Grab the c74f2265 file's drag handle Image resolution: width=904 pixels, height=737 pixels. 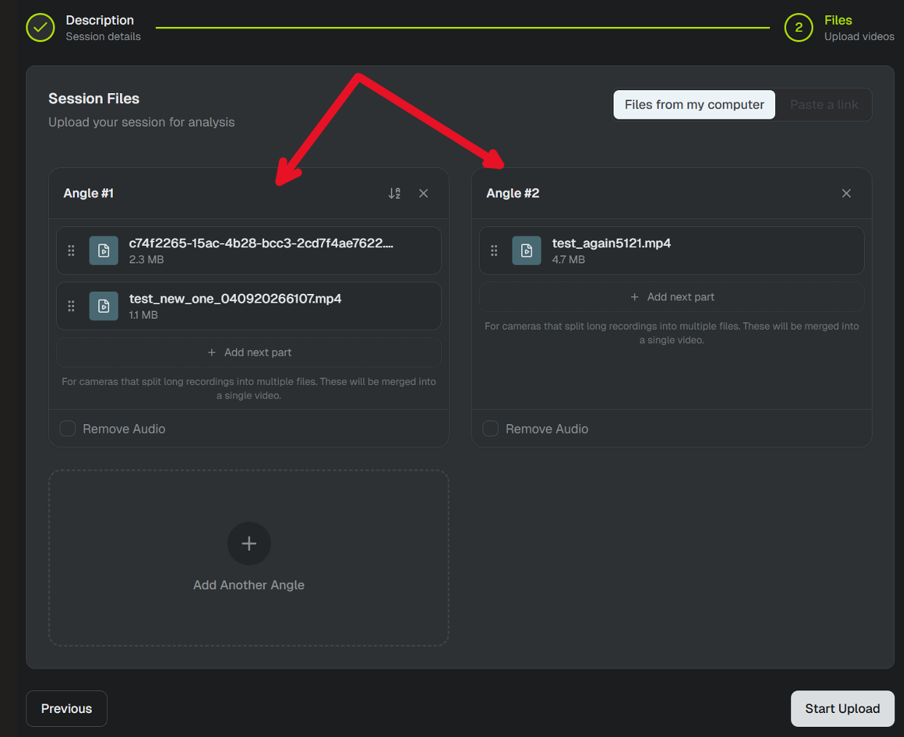(71, 250)
